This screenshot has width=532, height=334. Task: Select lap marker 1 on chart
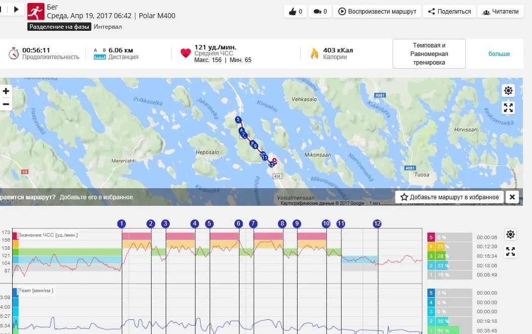tap(121, 224)
